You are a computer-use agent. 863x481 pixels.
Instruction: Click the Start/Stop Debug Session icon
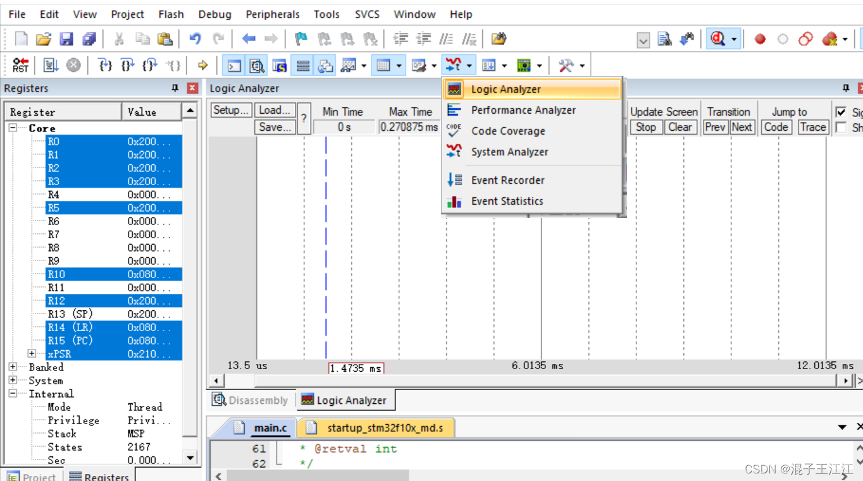coord(717,39)
